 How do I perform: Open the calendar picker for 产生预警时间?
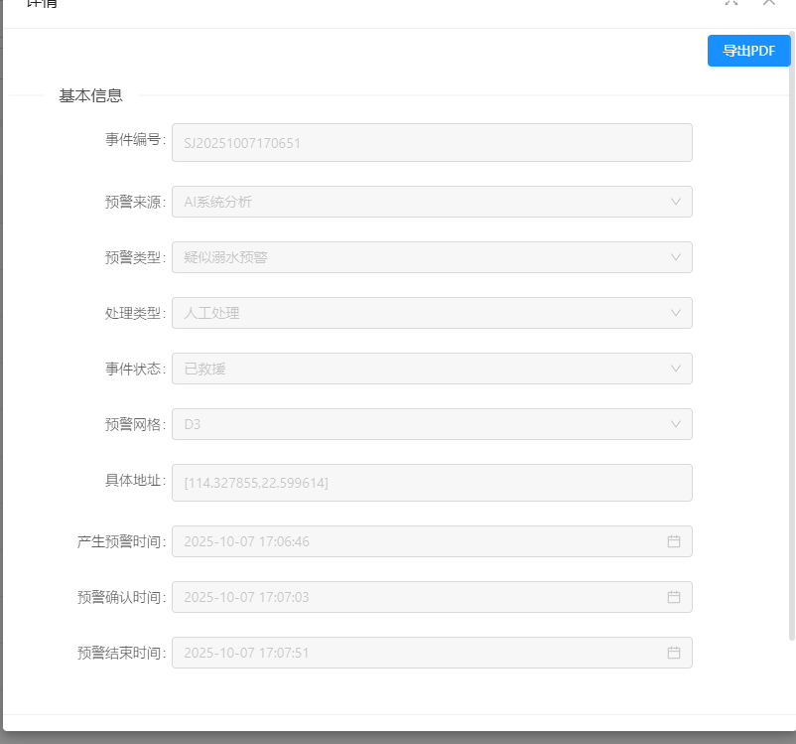pos(675,541)
